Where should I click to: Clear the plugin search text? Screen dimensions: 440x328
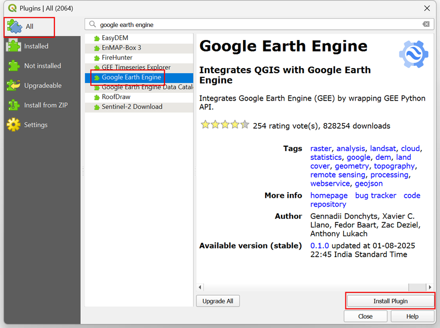tap(426, 24)
